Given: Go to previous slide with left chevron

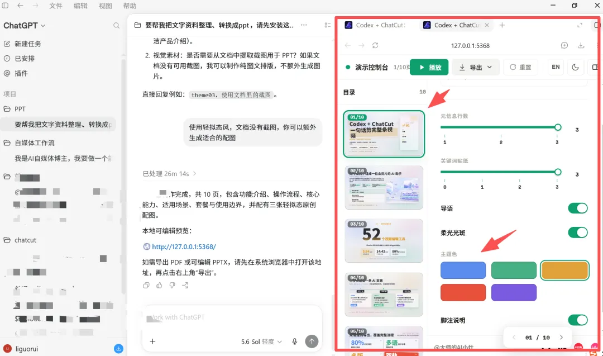Looking at the screenshot, I should click(x=514, y=338).
